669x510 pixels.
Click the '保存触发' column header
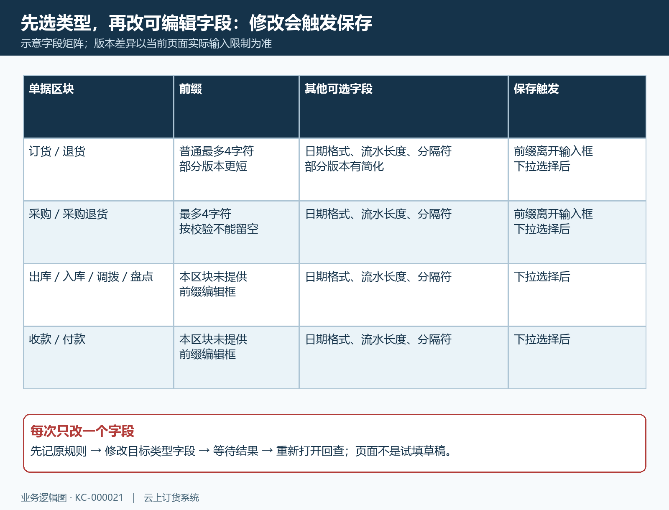pos(577,107)
